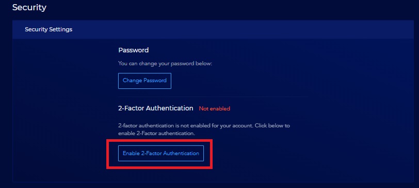Click the Change Password button

pos(144,81)
